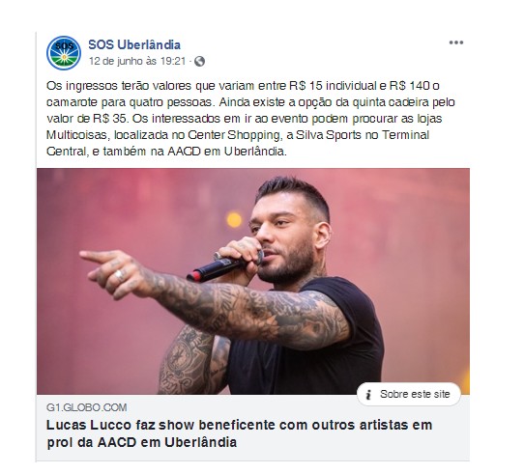Open the Lucas Lucco faz show beneficente headline
The width and height of the screenshot is (524, 473).
click(239, 433)
